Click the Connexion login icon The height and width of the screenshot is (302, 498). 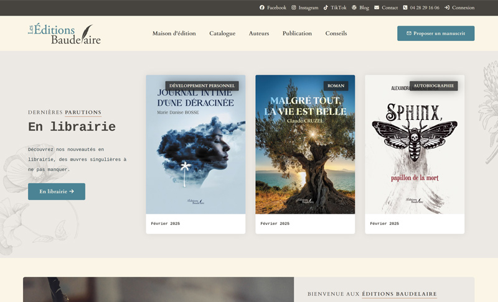tap(447, 8)
